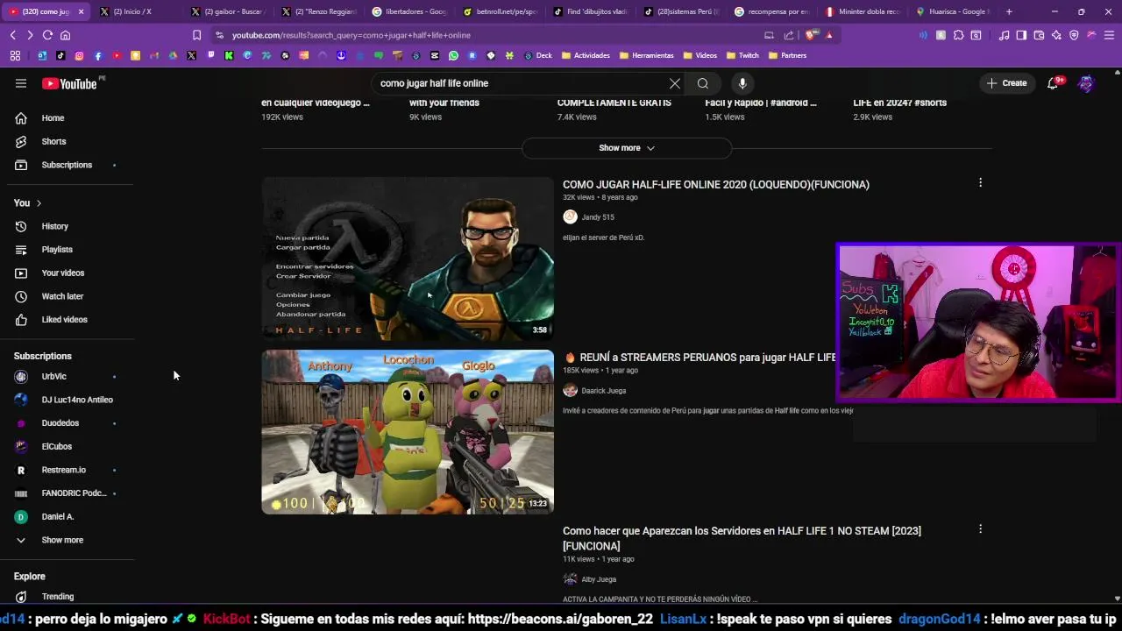Bookmark this page with the bookmark icon
This screenshot has width=1122, height=631.
click(196, 35)
